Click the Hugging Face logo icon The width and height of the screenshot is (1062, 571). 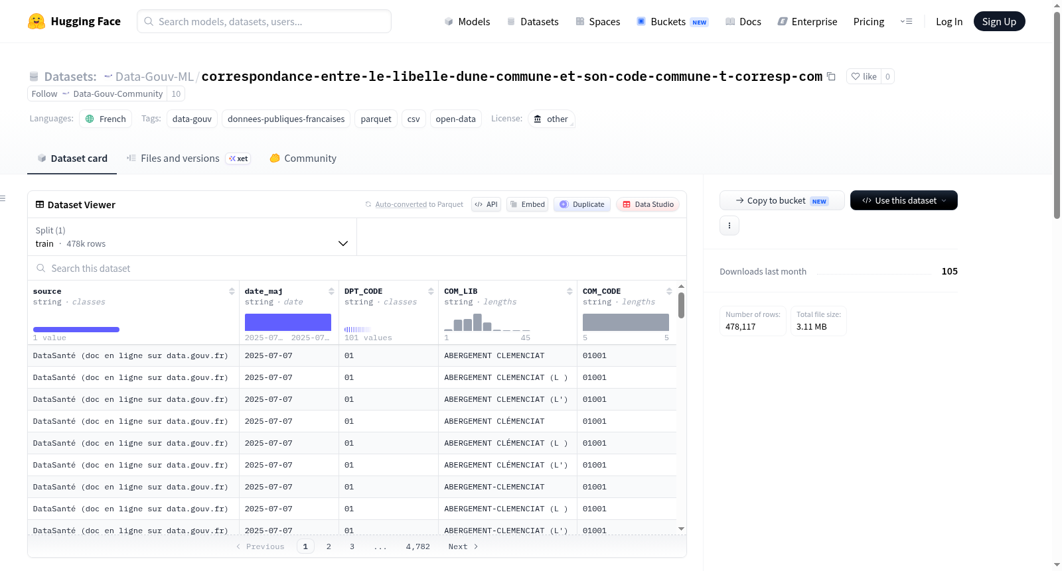click(x=37, y=21)
